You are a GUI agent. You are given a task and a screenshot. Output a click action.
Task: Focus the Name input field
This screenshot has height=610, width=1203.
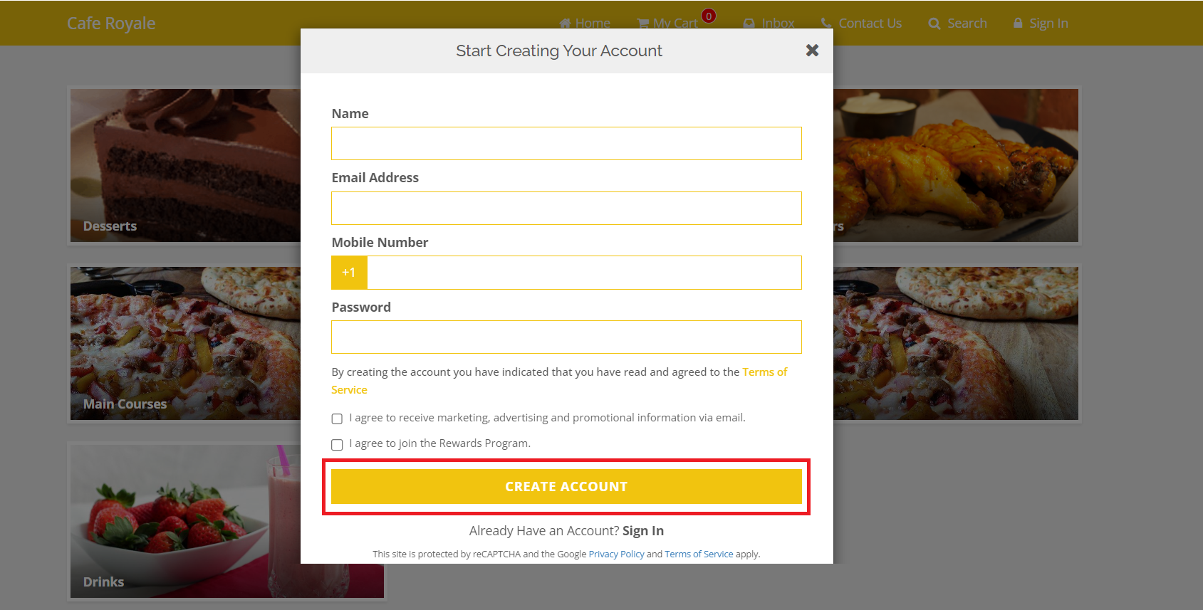pyautogui.click(x=566, y=144)
